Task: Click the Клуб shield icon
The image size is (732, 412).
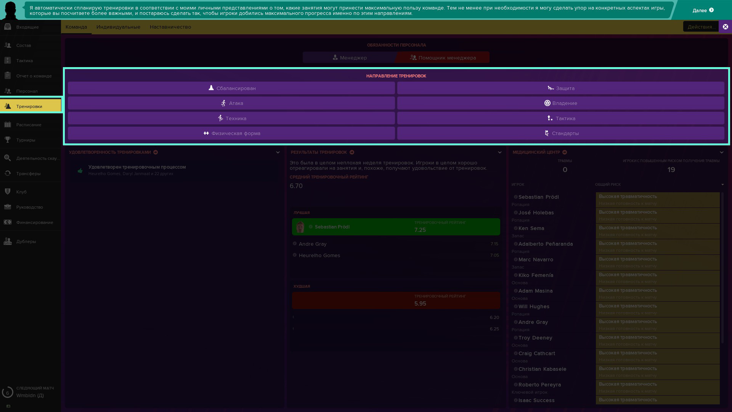Action: point(8,192)
